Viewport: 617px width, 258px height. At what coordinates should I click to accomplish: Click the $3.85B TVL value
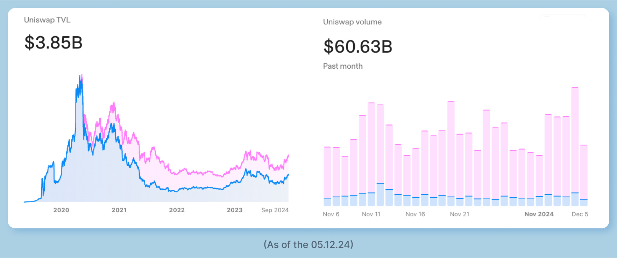54,43
